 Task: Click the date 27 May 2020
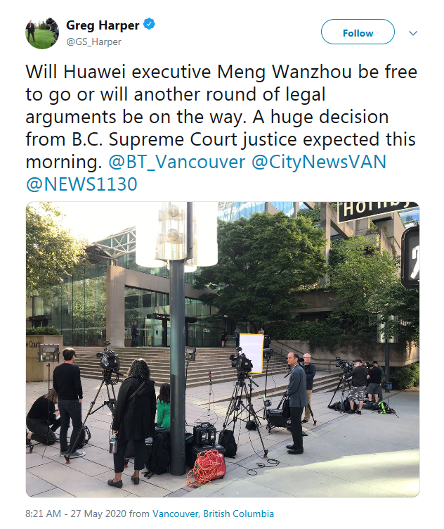98,514
